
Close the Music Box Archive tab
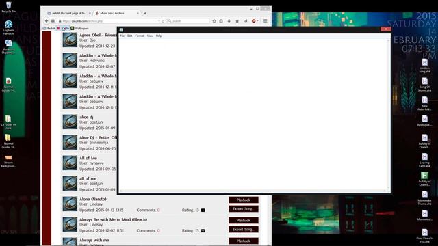tap(138, 13)
